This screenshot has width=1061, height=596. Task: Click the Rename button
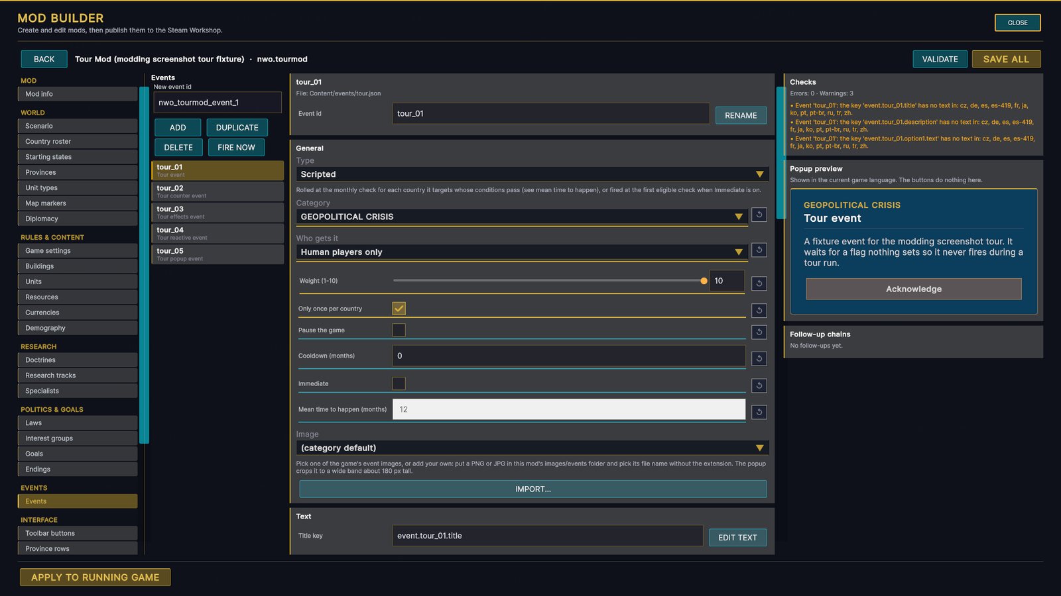pyautogui.click(x=741, y=115)
